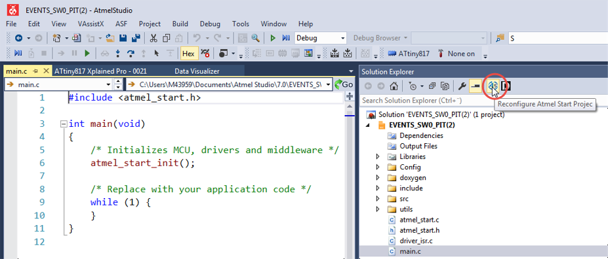Click the Cut scissors icon
Image resolution: width=608 pixels, height=259 pixels.
pyautogui.click(x=153, y=38)
